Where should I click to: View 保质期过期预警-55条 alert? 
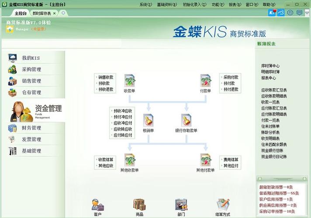pos(279,193)
